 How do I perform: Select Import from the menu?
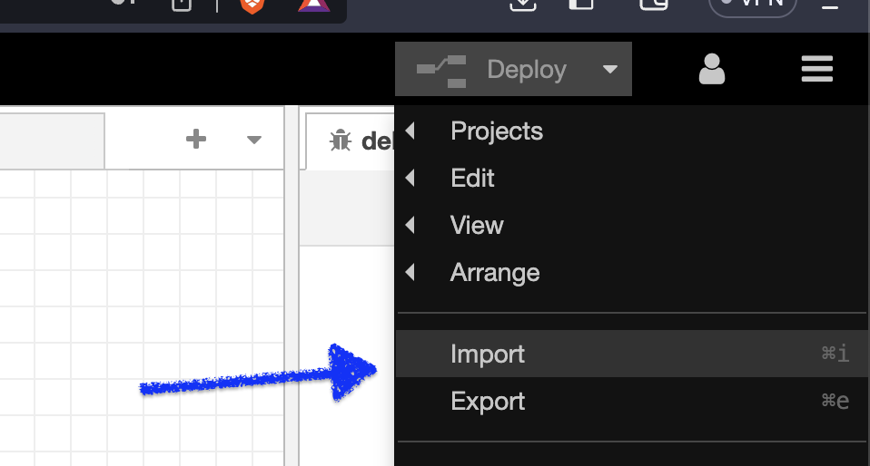[x=488, y=354]
